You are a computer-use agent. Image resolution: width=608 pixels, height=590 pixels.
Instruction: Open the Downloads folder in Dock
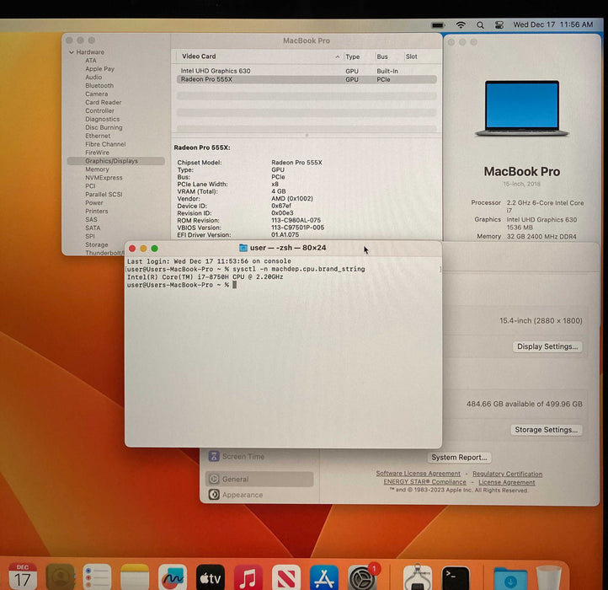(510, 578)
